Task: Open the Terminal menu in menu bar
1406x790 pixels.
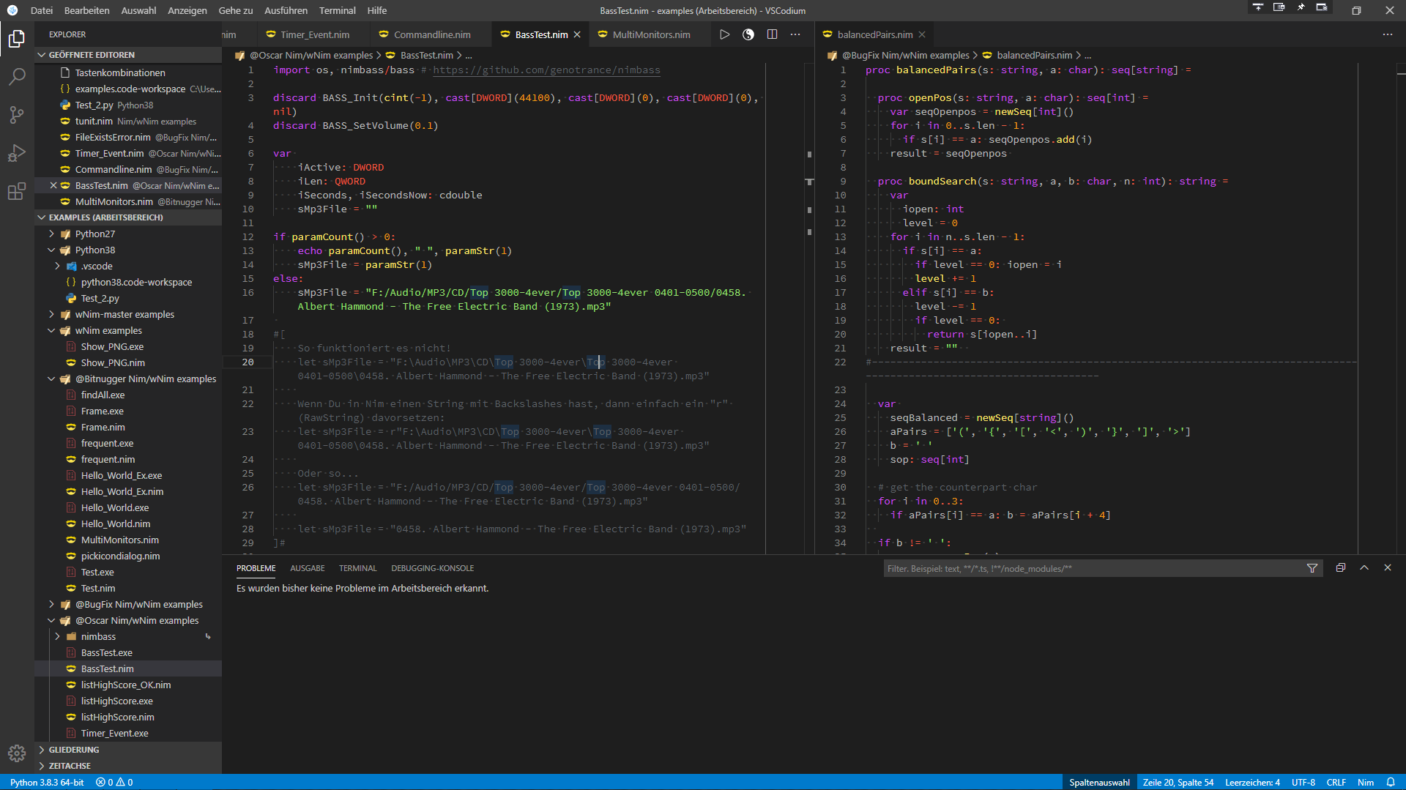Action: point(337,10)
